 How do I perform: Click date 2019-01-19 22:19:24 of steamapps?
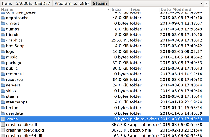(181, 102)
